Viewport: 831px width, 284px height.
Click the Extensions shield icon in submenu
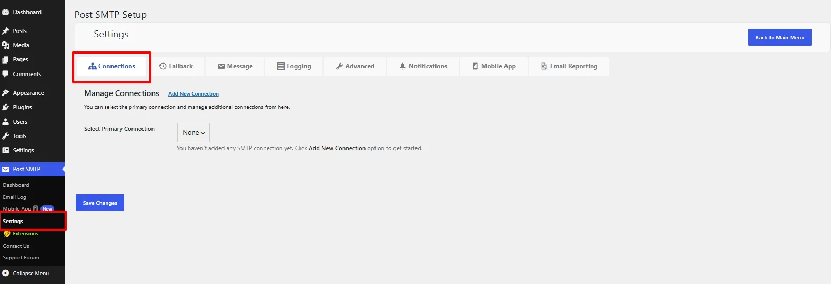[x=7, y=234]
